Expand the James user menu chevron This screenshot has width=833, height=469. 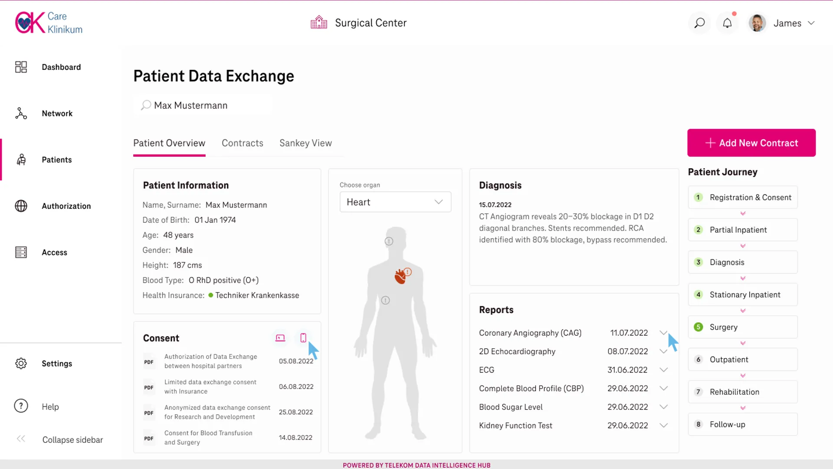click(x=811, y=23)
